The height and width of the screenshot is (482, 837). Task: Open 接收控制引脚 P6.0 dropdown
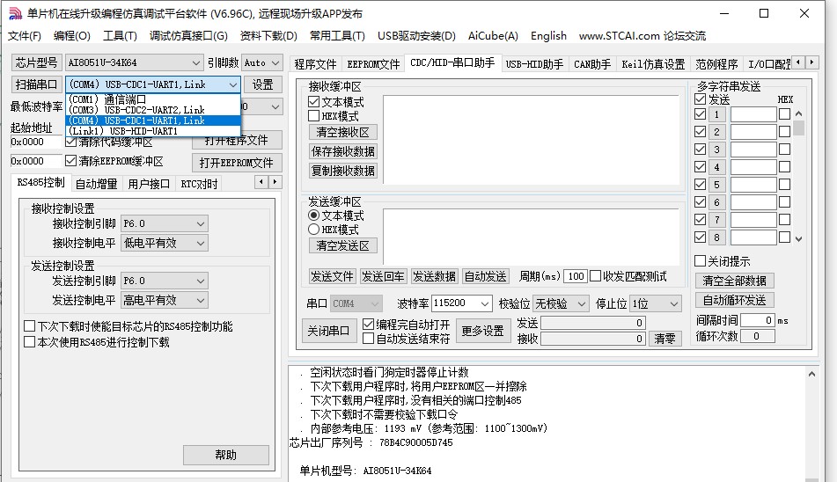point(164,223)
